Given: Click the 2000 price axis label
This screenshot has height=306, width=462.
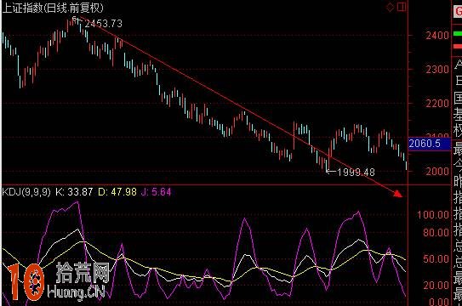Looking at the screenshot, I should click(437, 171).
